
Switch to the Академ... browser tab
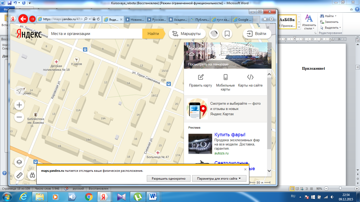pyautogui.click(x=178, y=19)
